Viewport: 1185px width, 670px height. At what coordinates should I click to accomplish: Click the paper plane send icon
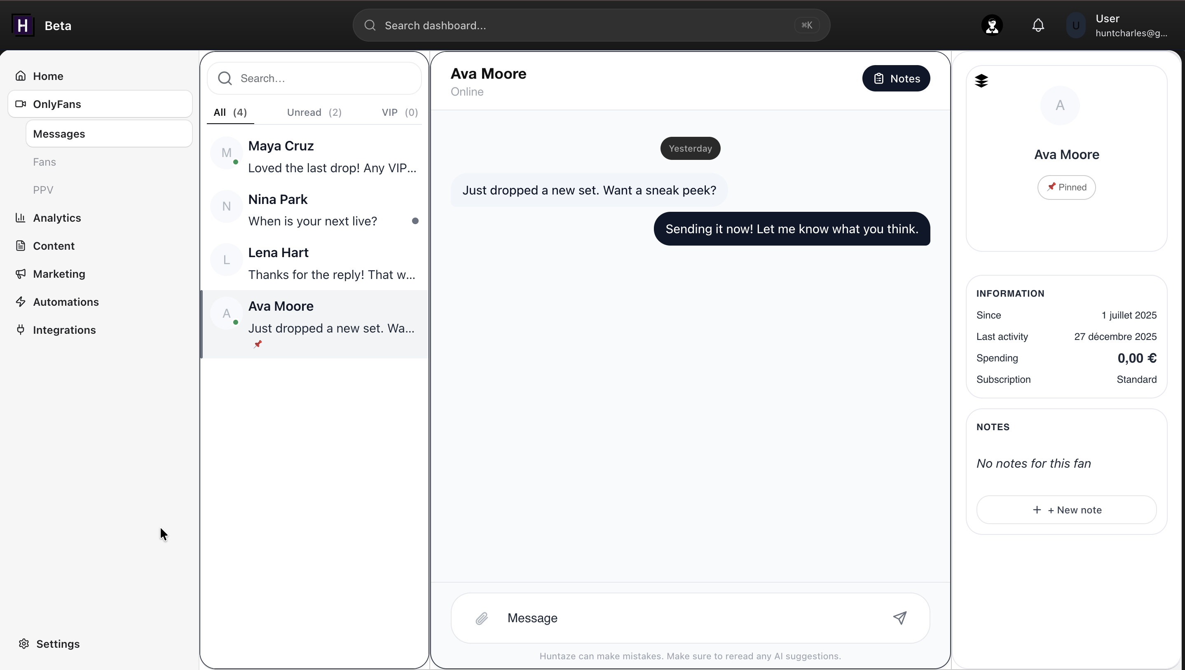click(x=900, y=618)
